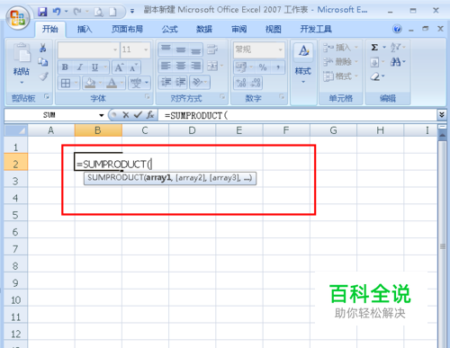This screenshot has height=348, width=450.
Task: Switch to the Insert (插入) tab
Action: pos(85,29)
